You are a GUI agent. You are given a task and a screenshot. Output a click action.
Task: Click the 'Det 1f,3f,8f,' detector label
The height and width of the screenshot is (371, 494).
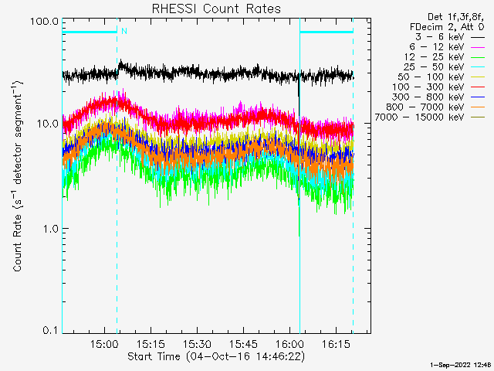coord(455,17)
